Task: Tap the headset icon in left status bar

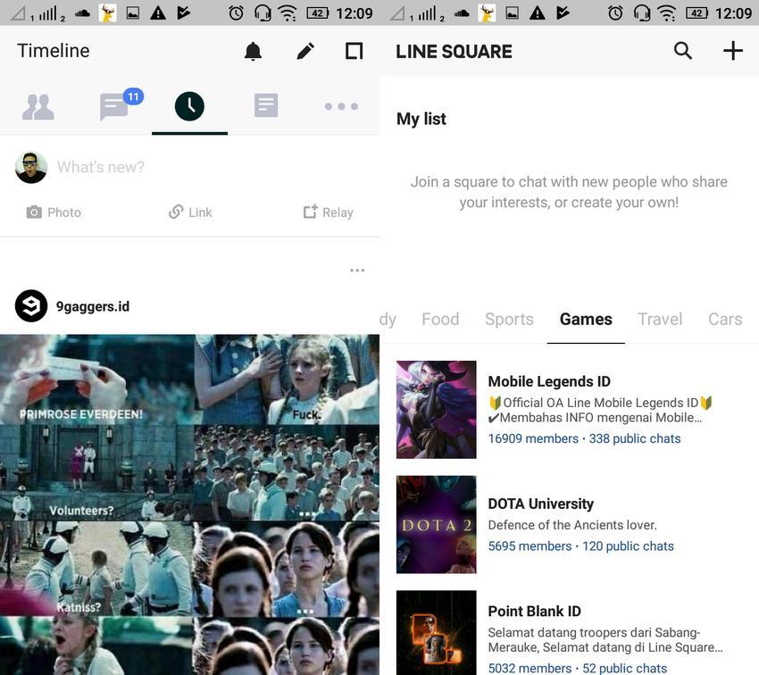Action: point(262,12)
